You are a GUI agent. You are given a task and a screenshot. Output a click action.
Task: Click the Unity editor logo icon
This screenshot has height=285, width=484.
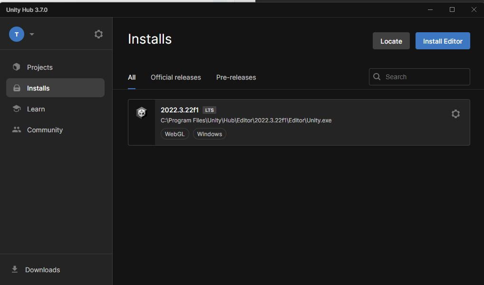[142, 113]
